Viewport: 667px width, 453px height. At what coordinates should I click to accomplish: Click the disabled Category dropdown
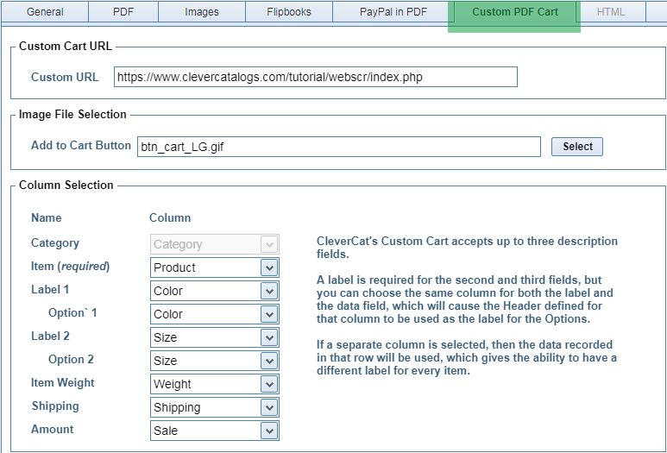point(214,244)
